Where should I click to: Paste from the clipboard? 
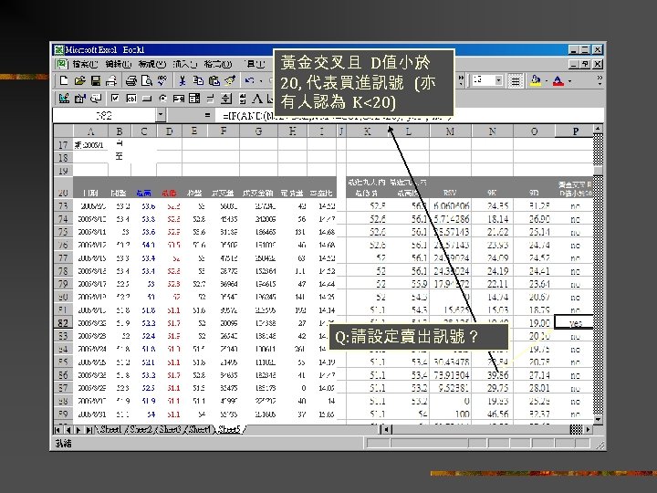(214, 80)
